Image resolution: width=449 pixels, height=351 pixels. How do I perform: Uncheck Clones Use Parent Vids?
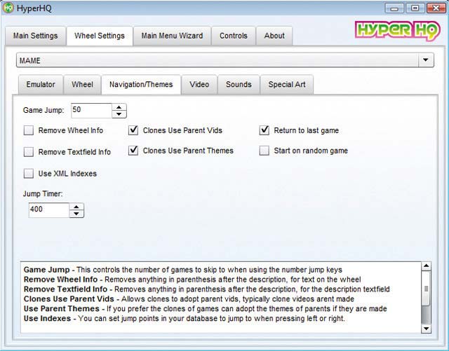click(x=133, y=130)
